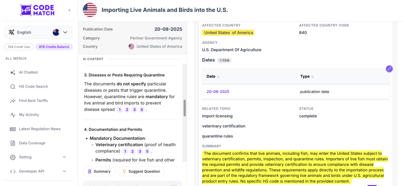Click the Suggest Question button
This screenshot has width=403, height=186.
pyautogui.click(x=141, y=172)
